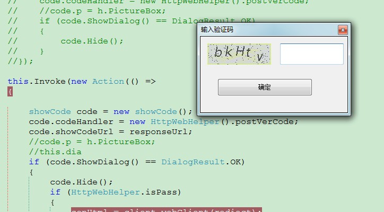Click the highlighted opening brace after this.Invoke
Screen dimensions: 384x212
click(x=10, y=92)
